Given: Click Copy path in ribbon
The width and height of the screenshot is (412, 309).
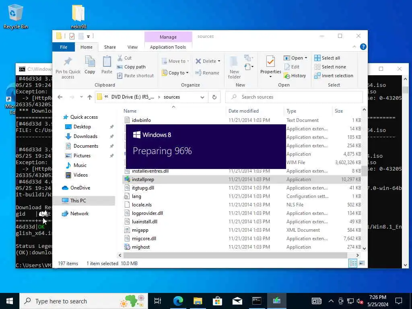Looking at the screenshot, I should [131, 67].
